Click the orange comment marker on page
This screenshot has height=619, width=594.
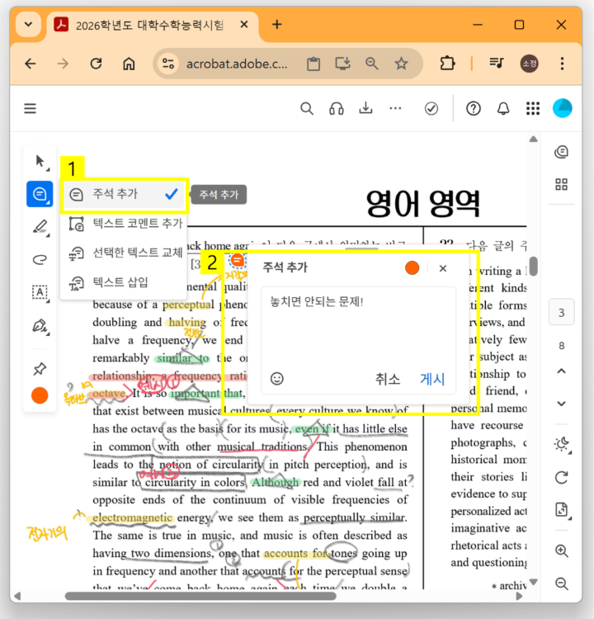coord(238,260)
